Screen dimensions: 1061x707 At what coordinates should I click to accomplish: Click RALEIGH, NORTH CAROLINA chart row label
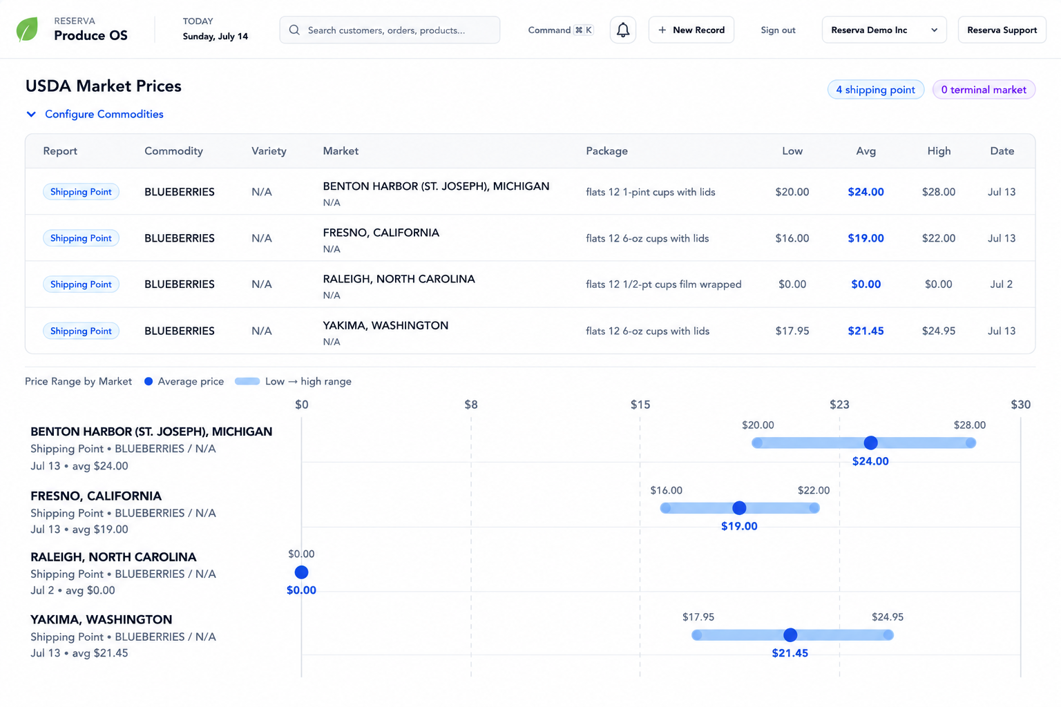point(113,557)
